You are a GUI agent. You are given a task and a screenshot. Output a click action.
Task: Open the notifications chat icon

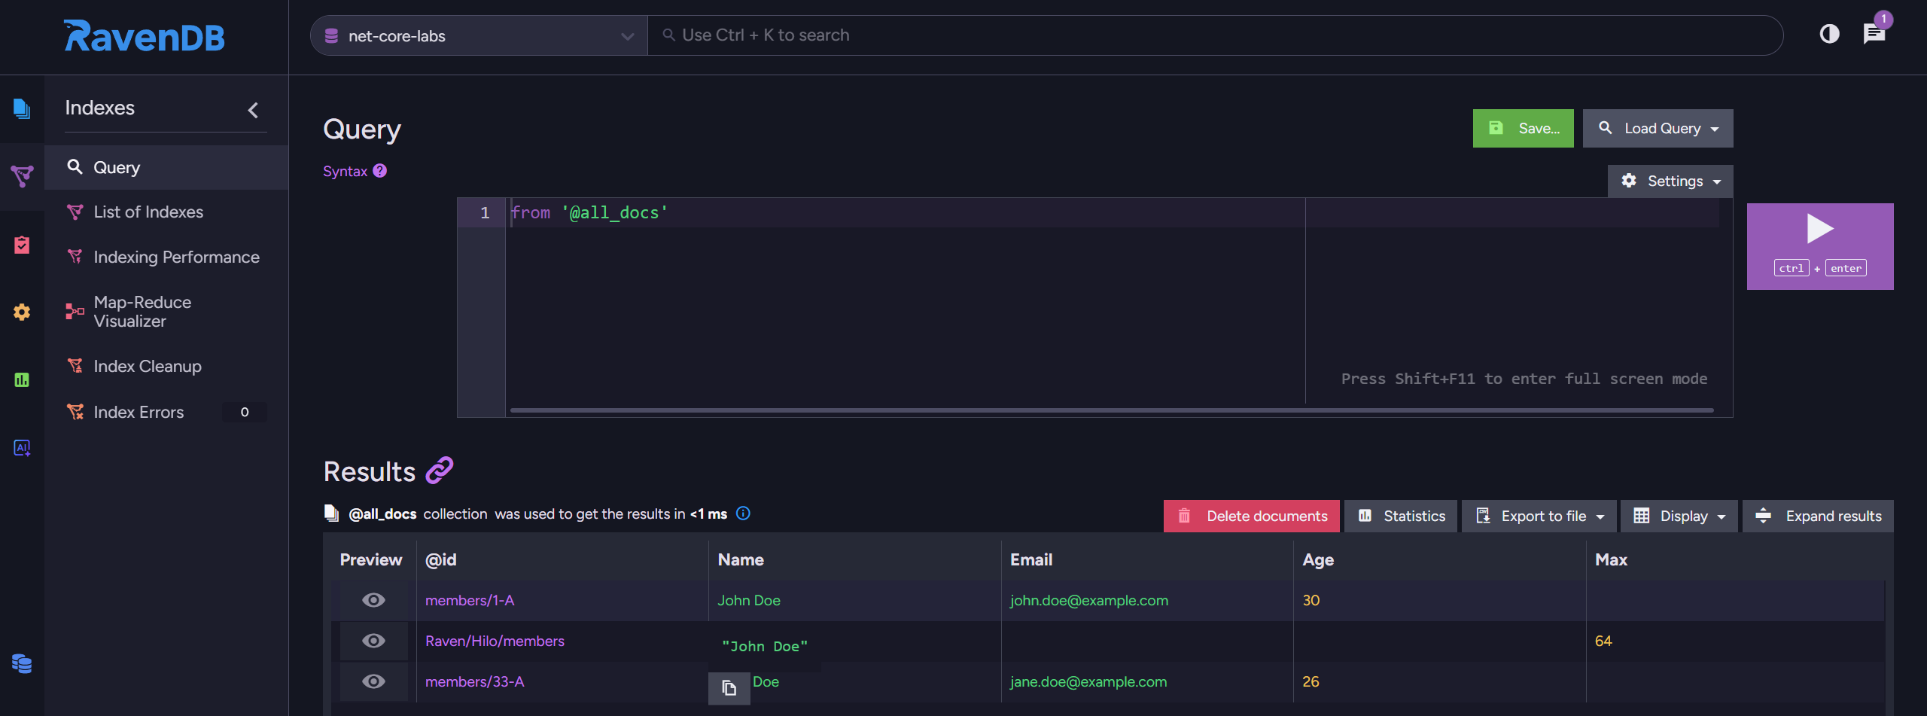point(1874,34)
